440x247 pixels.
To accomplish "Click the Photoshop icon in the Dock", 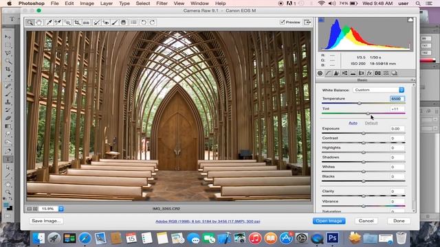I will pyautogui.click(x=333, y=238).
